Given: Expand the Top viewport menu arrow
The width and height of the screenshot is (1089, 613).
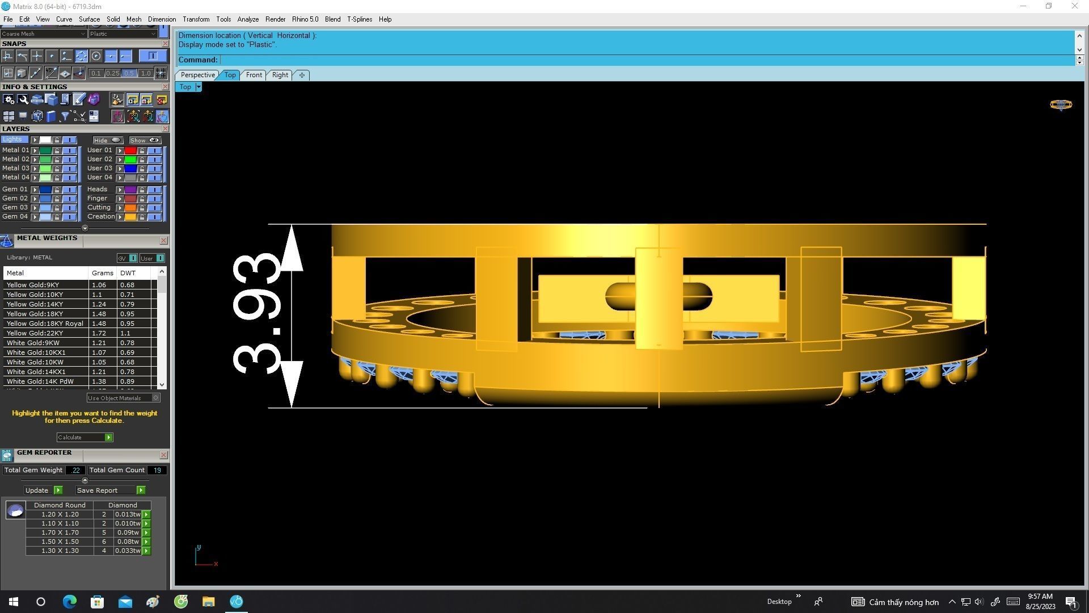Looking at the screenshot, I should tap(199, 87).
